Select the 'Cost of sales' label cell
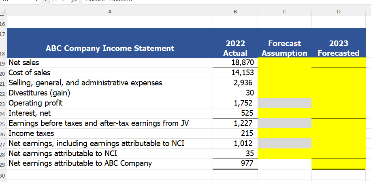The image size is (371, 182). [x=110, y=73]
